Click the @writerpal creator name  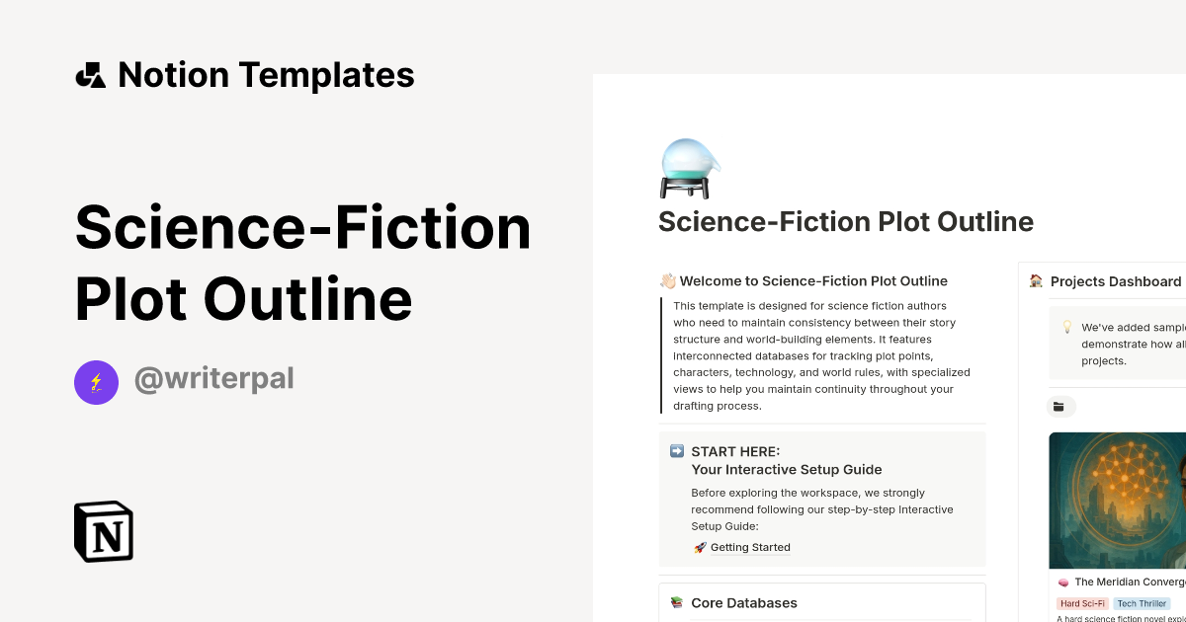click(x=213, y=378)
